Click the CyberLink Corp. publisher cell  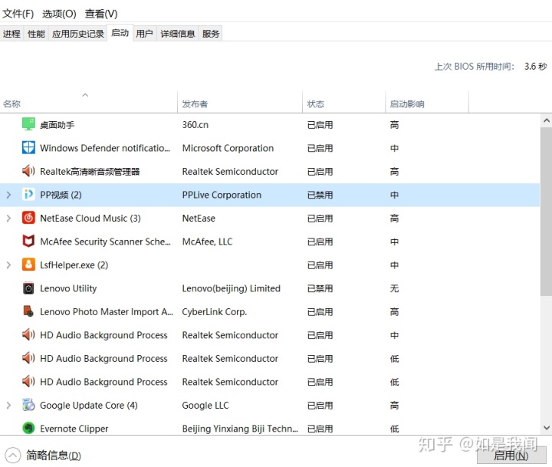point(214,311)
